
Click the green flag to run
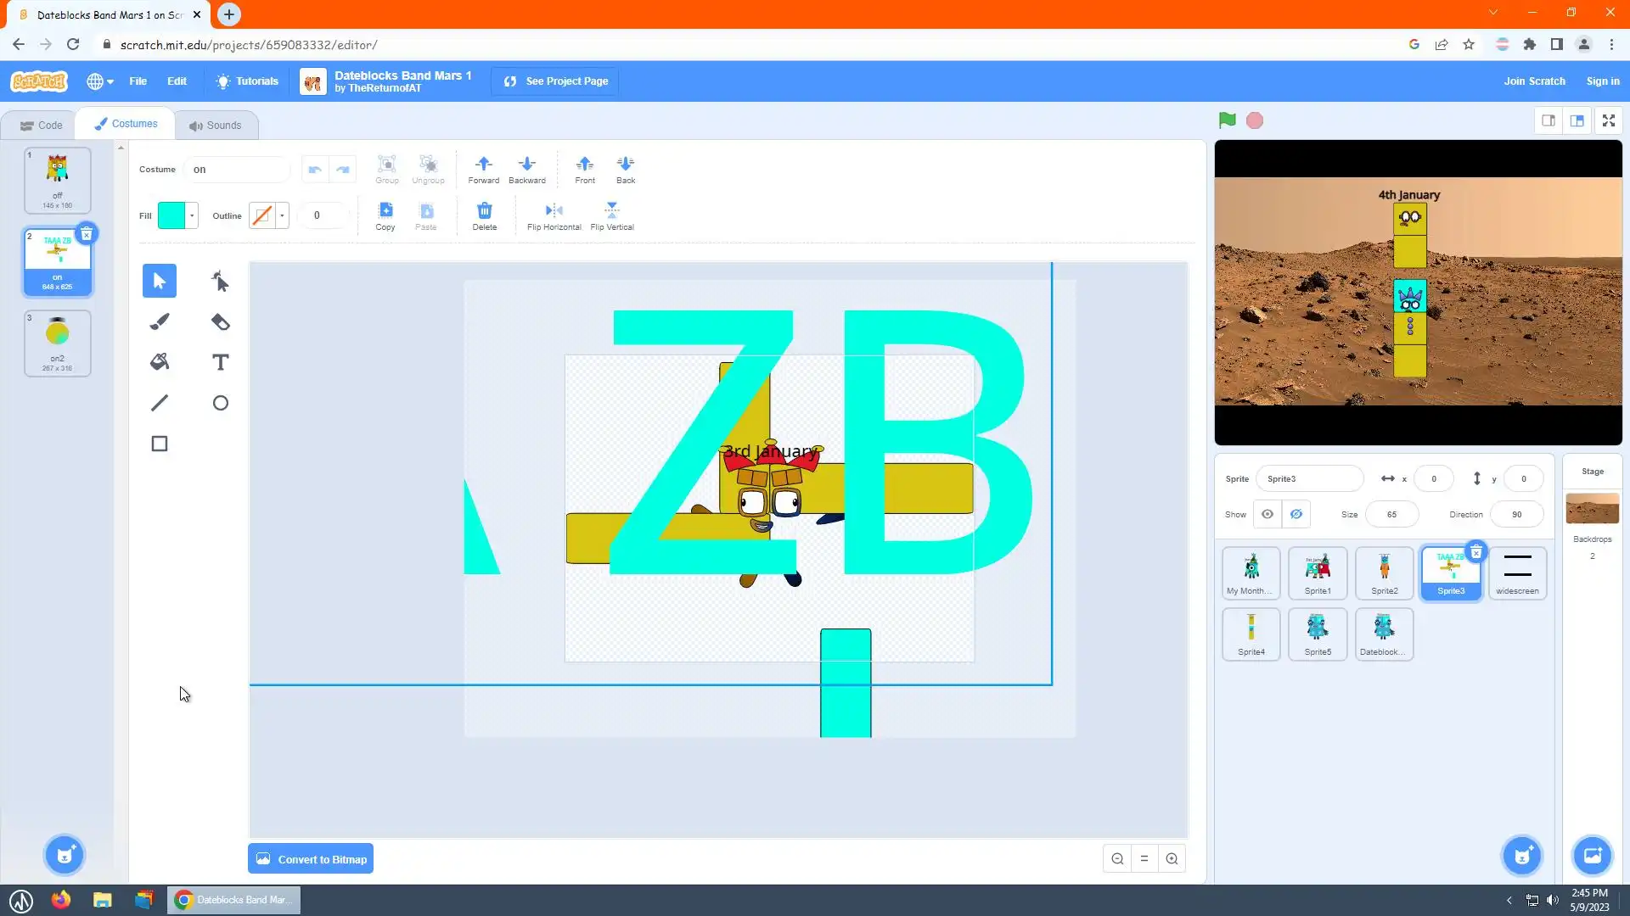[1227, 120]
